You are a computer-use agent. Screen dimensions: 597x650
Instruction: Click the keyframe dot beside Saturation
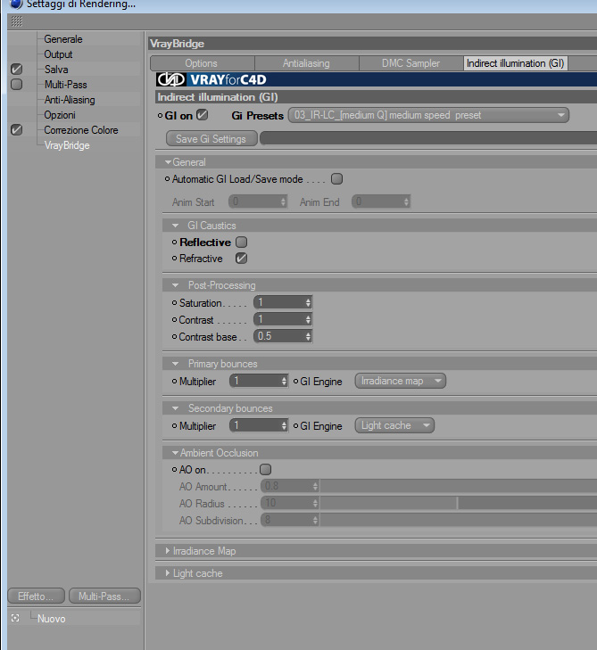tap(174, 303)
